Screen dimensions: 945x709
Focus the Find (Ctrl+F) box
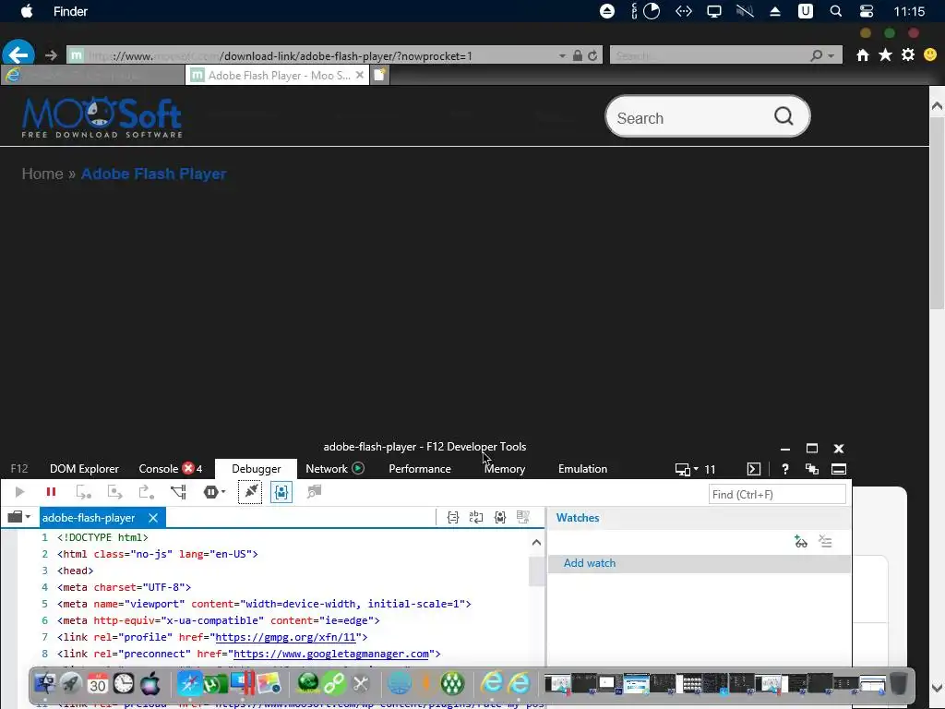tap(777, 495)
